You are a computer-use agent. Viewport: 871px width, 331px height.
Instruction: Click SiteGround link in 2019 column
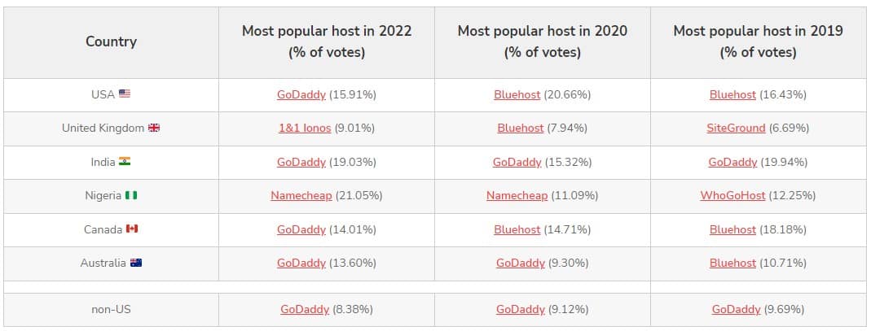tap(736, 128)
